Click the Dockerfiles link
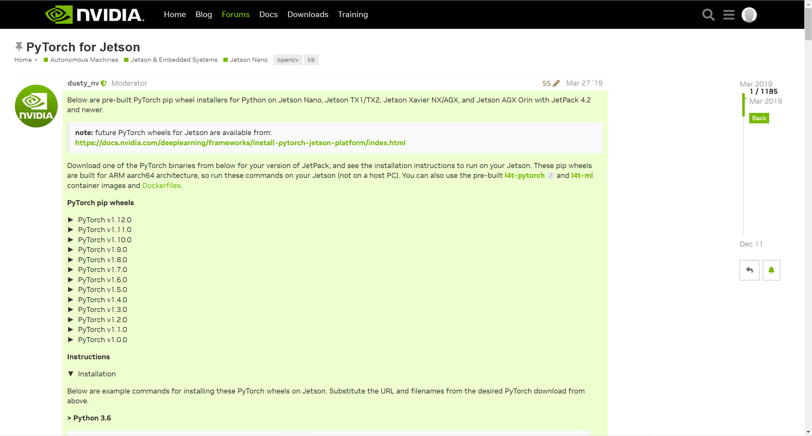812x436 pixels. pos(161,185)
